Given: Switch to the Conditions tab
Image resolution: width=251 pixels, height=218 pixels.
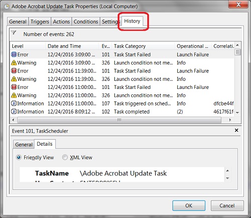Looking at the screenshot, I should point(86,22).
